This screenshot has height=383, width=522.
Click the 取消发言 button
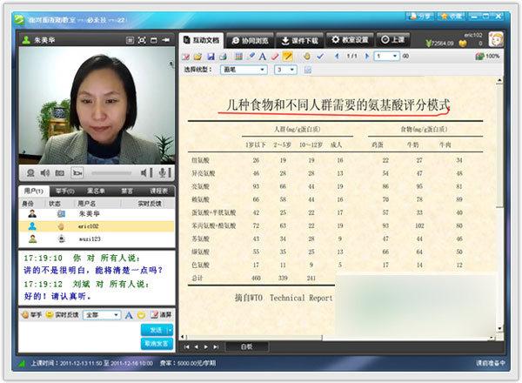tap(157, 343)
